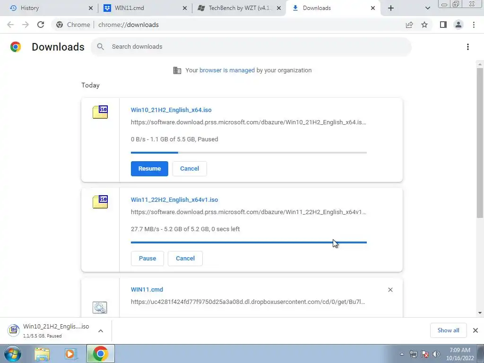Click the Win10 ISO source URL
The width and height of the screenshot is (484, 363).
[x=249, y=122]
